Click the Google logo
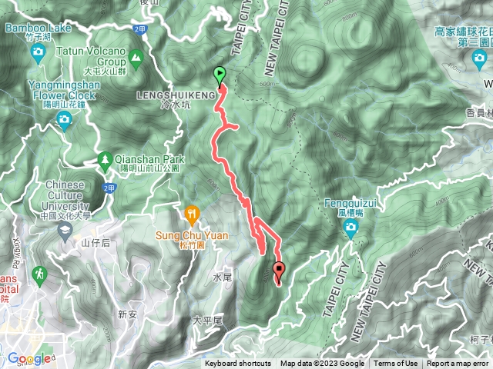493x369 pixels. 31,359
